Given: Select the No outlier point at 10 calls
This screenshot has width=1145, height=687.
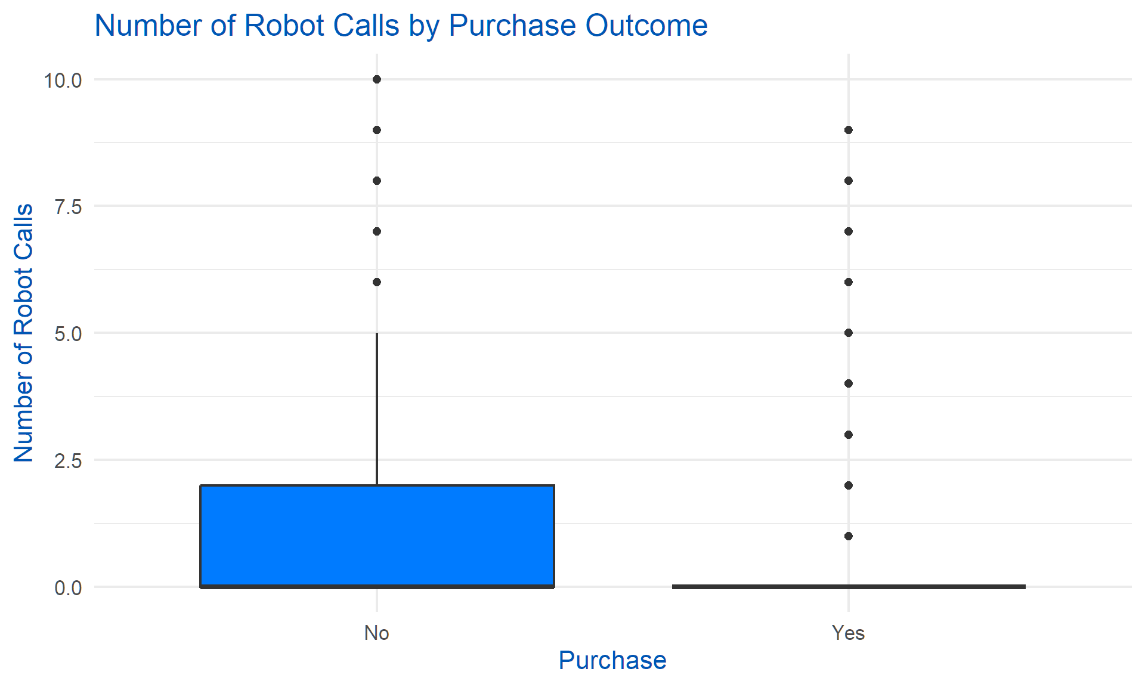Looking at the screenshot, I should [377, 79].
